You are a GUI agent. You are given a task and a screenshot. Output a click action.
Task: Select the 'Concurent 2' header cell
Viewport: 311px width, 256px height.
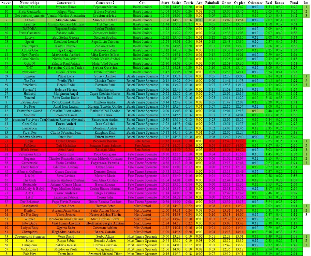(105, 3)
